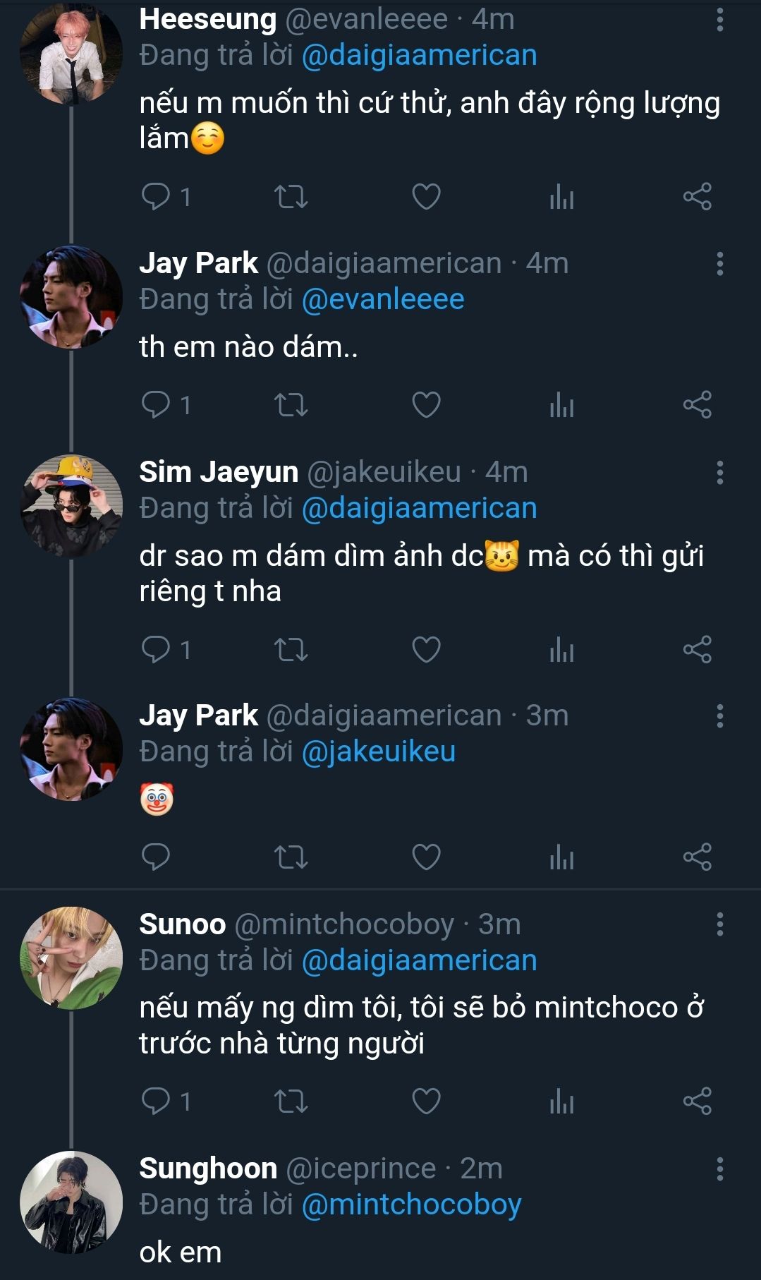The height and width of the screenshot is (1280, 761).
Task: View Sunghoon's profile avatar
Action: click(71, 1202)
